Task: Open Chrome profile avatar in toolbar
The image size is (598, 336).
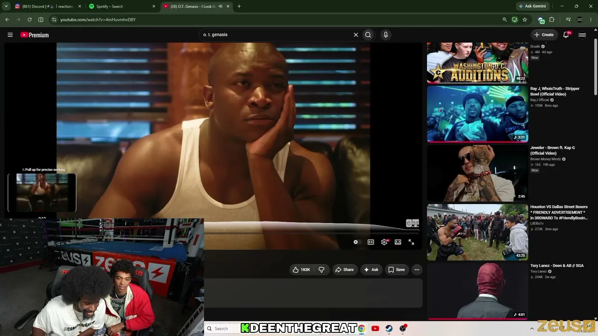Action: [x=580, y=20]
